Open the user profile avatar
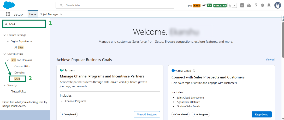Image resolution: width=284 pixels, height=120 pixels. point(277,5)
